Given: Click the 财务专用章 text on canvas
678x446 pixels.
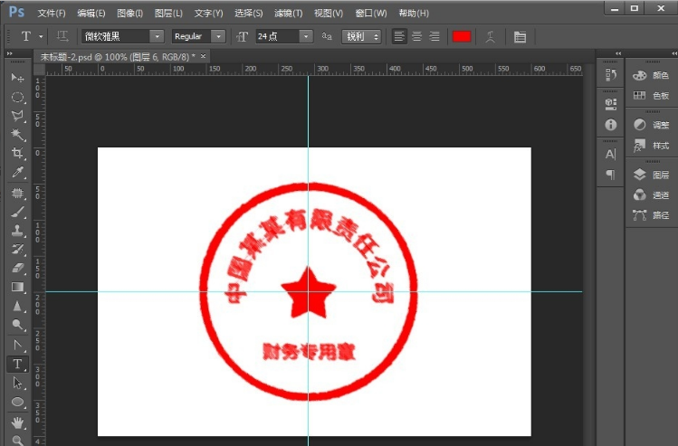Looking at the screenshot, I should [309, 352].
